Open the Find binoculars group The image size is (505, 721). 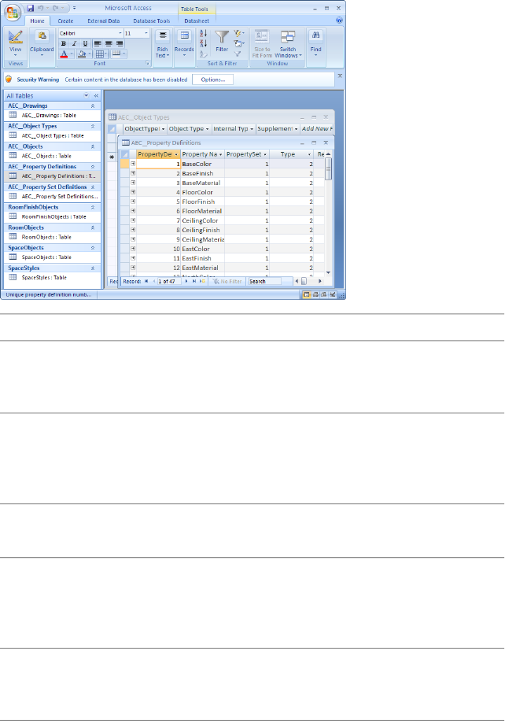coord(315,43)
